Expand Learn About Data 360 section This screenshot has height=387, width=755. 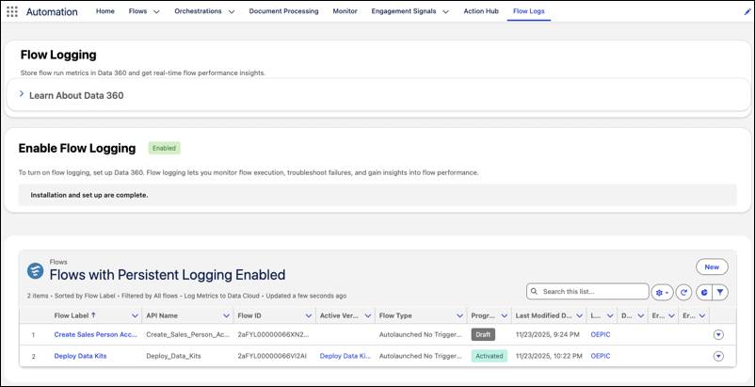point(22,94)
